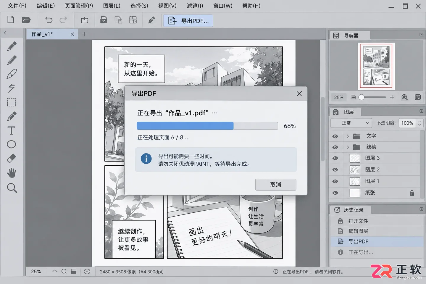Select the lightning bolt tool

tap(11, 88)
